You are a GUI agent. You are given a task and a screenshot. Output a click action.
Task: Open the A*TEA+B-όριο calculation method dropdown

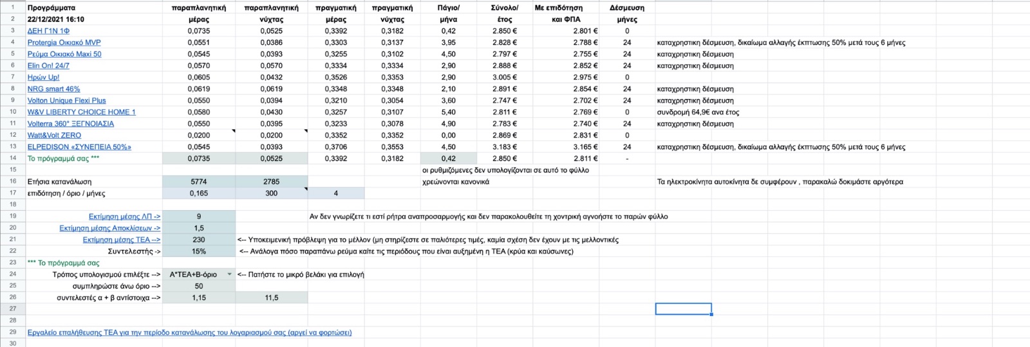[230, 274]
